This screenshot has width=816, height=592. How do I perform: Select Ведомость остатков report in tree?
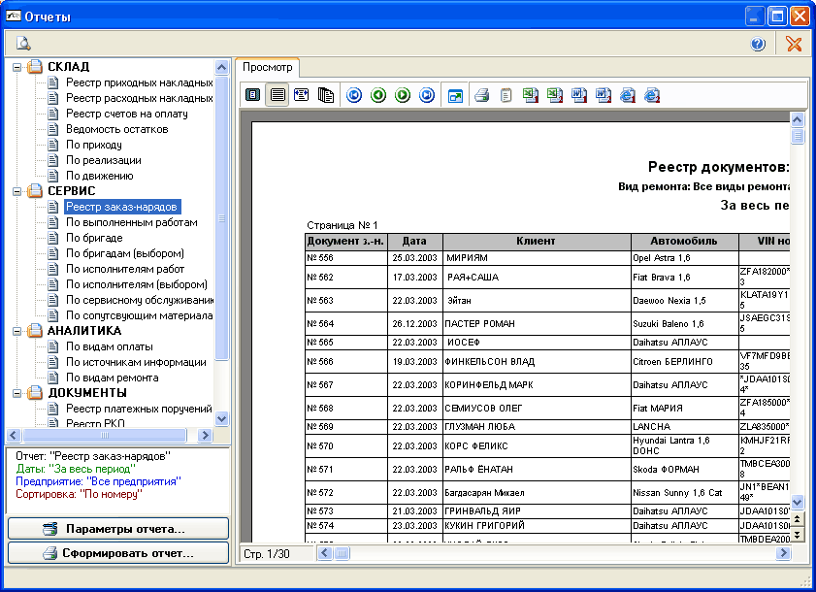(x=116, y=129)
